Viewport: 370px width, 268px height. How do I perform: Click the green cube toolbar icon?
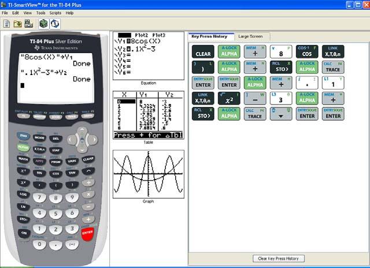[x=44, y=24]
